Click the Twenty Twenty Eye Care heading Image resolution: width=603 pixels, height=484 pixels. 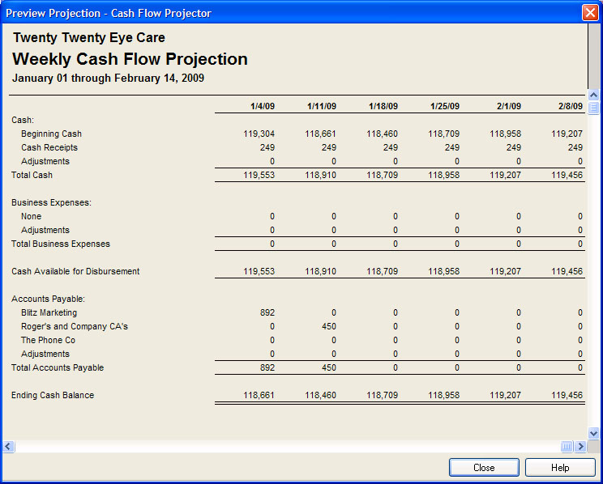tap(88, 38)
